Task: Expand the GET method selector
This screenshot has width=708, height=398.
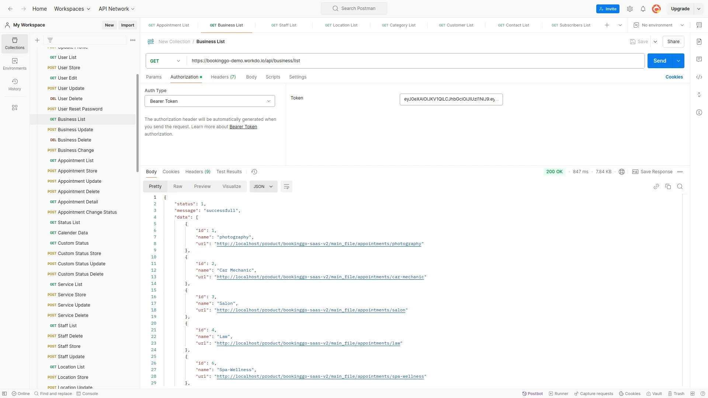Action: pos(165,61)
